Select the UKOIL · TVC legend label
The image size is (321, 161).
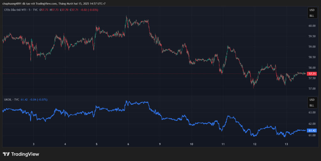pyautogui.click(x=10, y=99)
